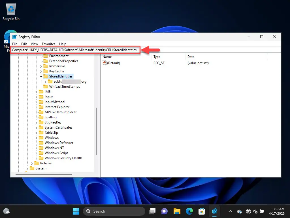Open the network tray icon

248,211
